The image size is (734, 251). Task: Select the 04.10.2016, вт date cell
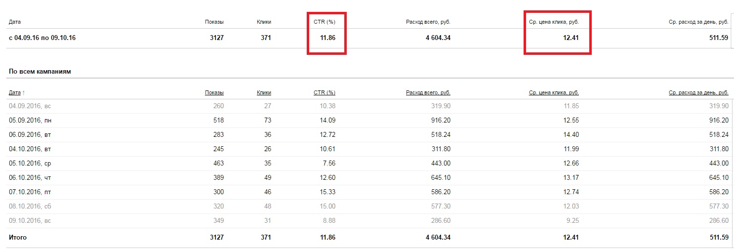pyautogui.click(x=29, y=149)
